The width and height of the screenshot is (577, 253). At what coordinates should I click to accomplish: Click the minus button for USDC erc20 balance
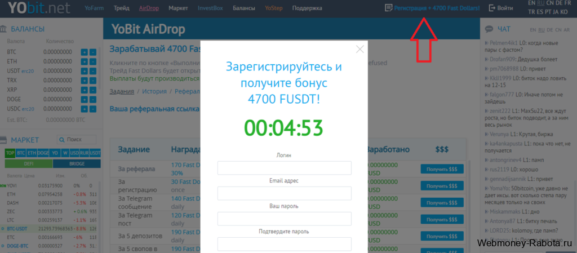(93, 109)
